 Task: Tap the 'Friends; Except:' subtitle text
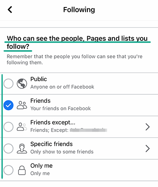[49, 130]
